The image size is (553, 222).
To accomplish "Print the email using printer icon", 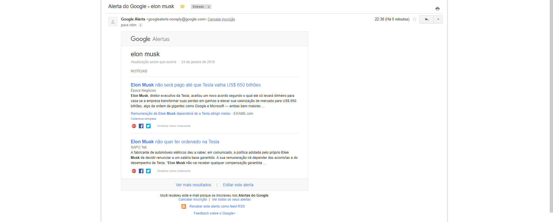I will click(x=437, y=9).
